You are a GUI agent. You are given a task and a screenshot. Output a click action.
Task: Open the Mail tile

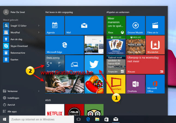pos(84,25)
